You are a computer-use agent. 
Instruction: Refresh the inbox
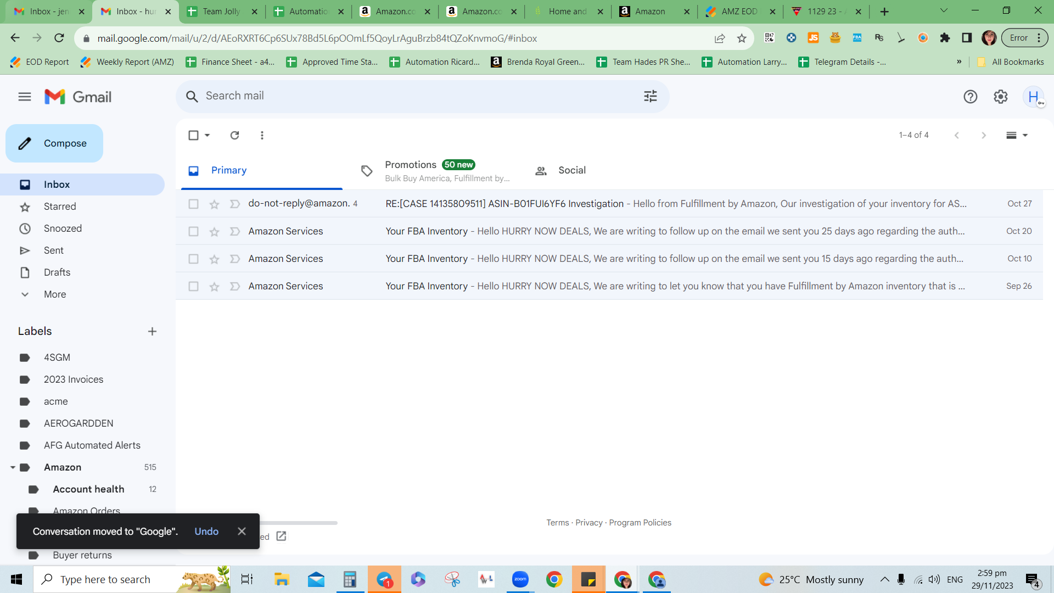pyautogui.click(x=234, y=135)
